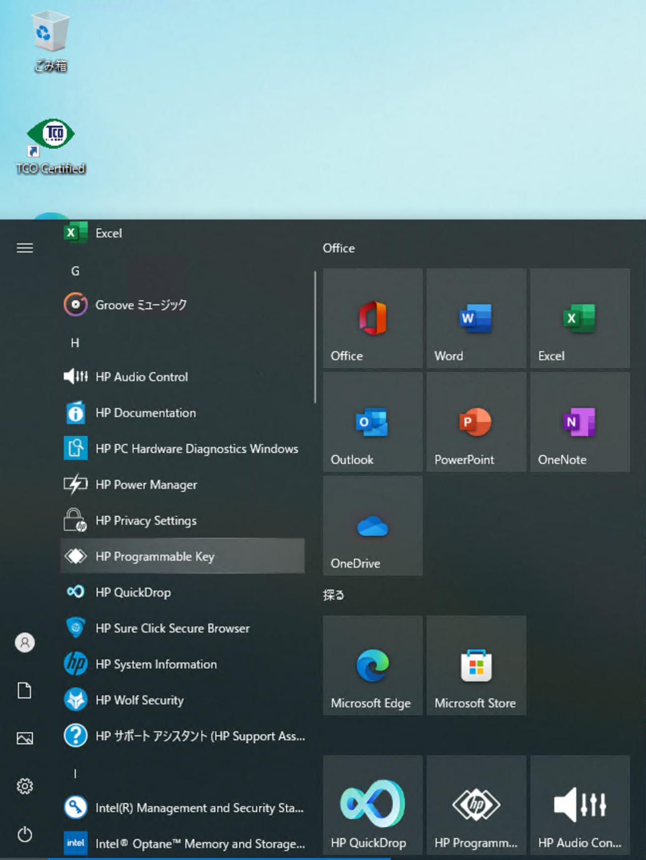Launch the Excel tile

pos(580,318)
